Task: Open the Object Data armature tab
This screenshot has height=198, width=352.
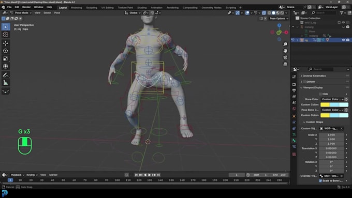Action: pyautogui.click(x=294, y=134)
